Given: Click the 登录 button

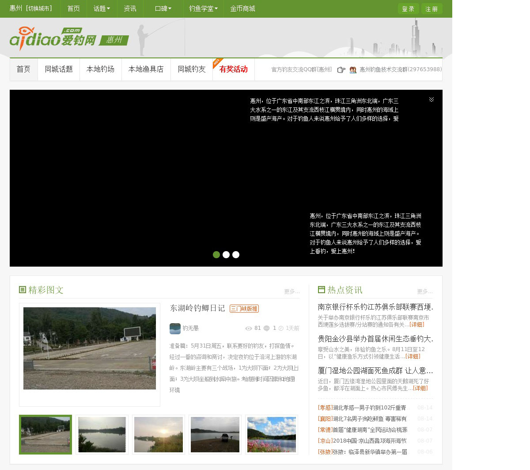Looking at the screenshot, I should click(408, 9).
